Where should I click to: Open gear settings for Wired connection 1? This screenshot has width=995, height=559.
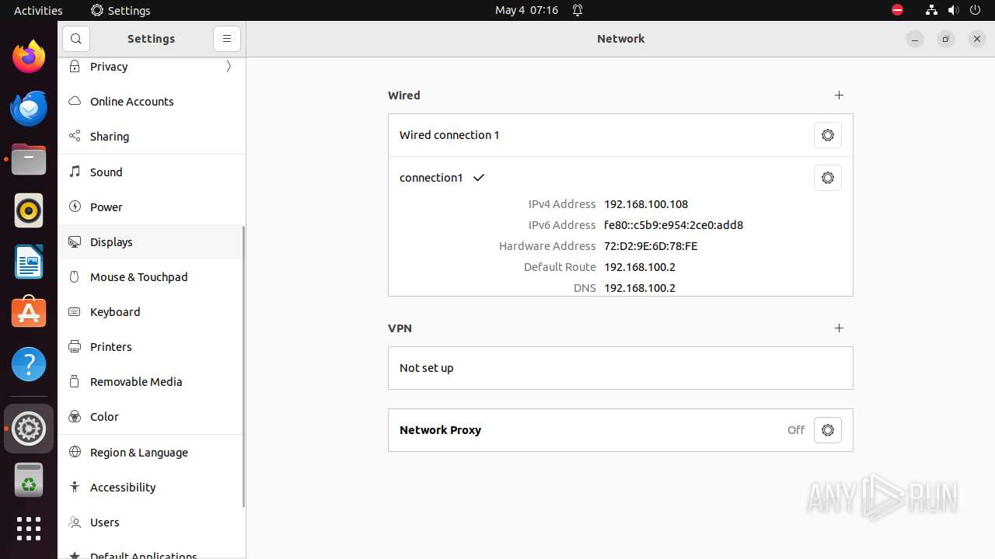[x=828, y=135]
